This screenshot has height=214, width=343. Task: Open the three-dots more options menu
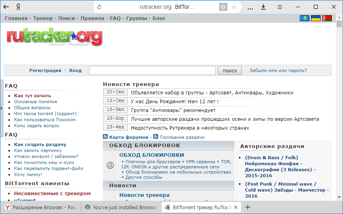click(251, 7)
